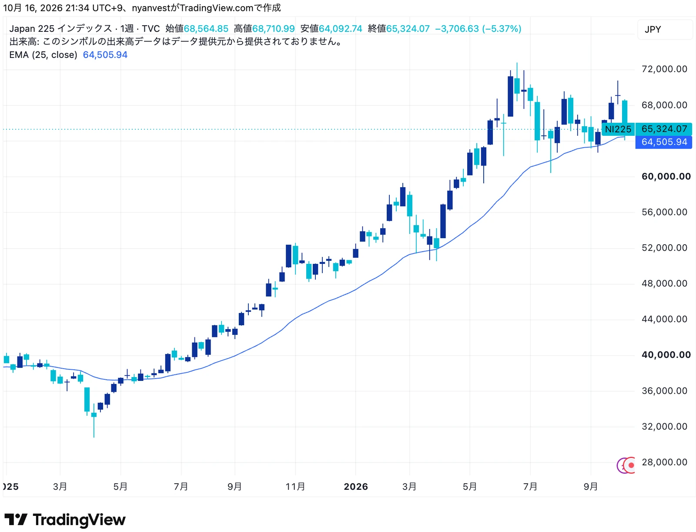
Task: Click the 65,324.07 current price tag
Action: (664, 129)
